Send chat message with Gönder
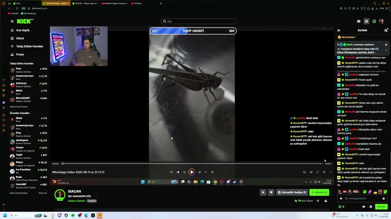This screenshot has width=391, height=219. (x=381, y=207)
